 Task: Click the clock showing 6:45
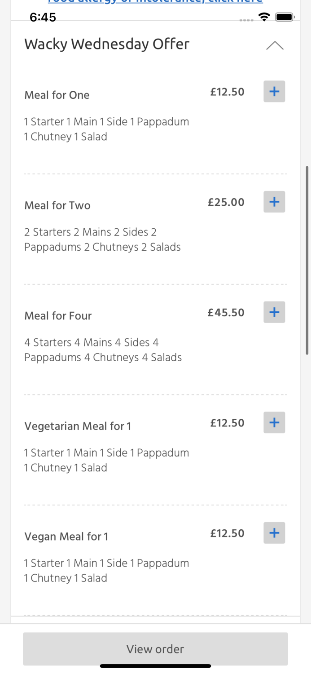(x=43, y=17)
